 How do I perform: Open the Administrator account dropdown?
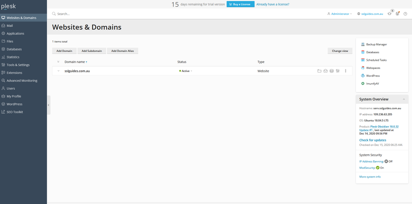(x=339, y=14)
